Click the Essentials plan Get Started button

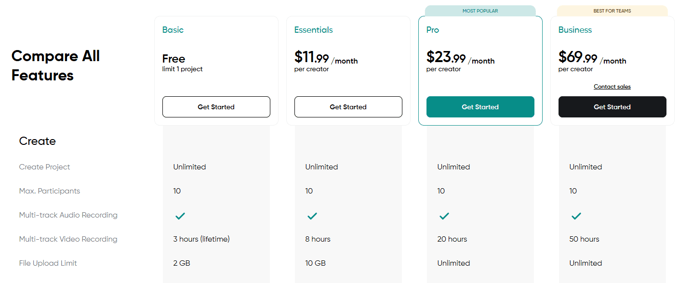pyautogui.click(x=348, y=107)
